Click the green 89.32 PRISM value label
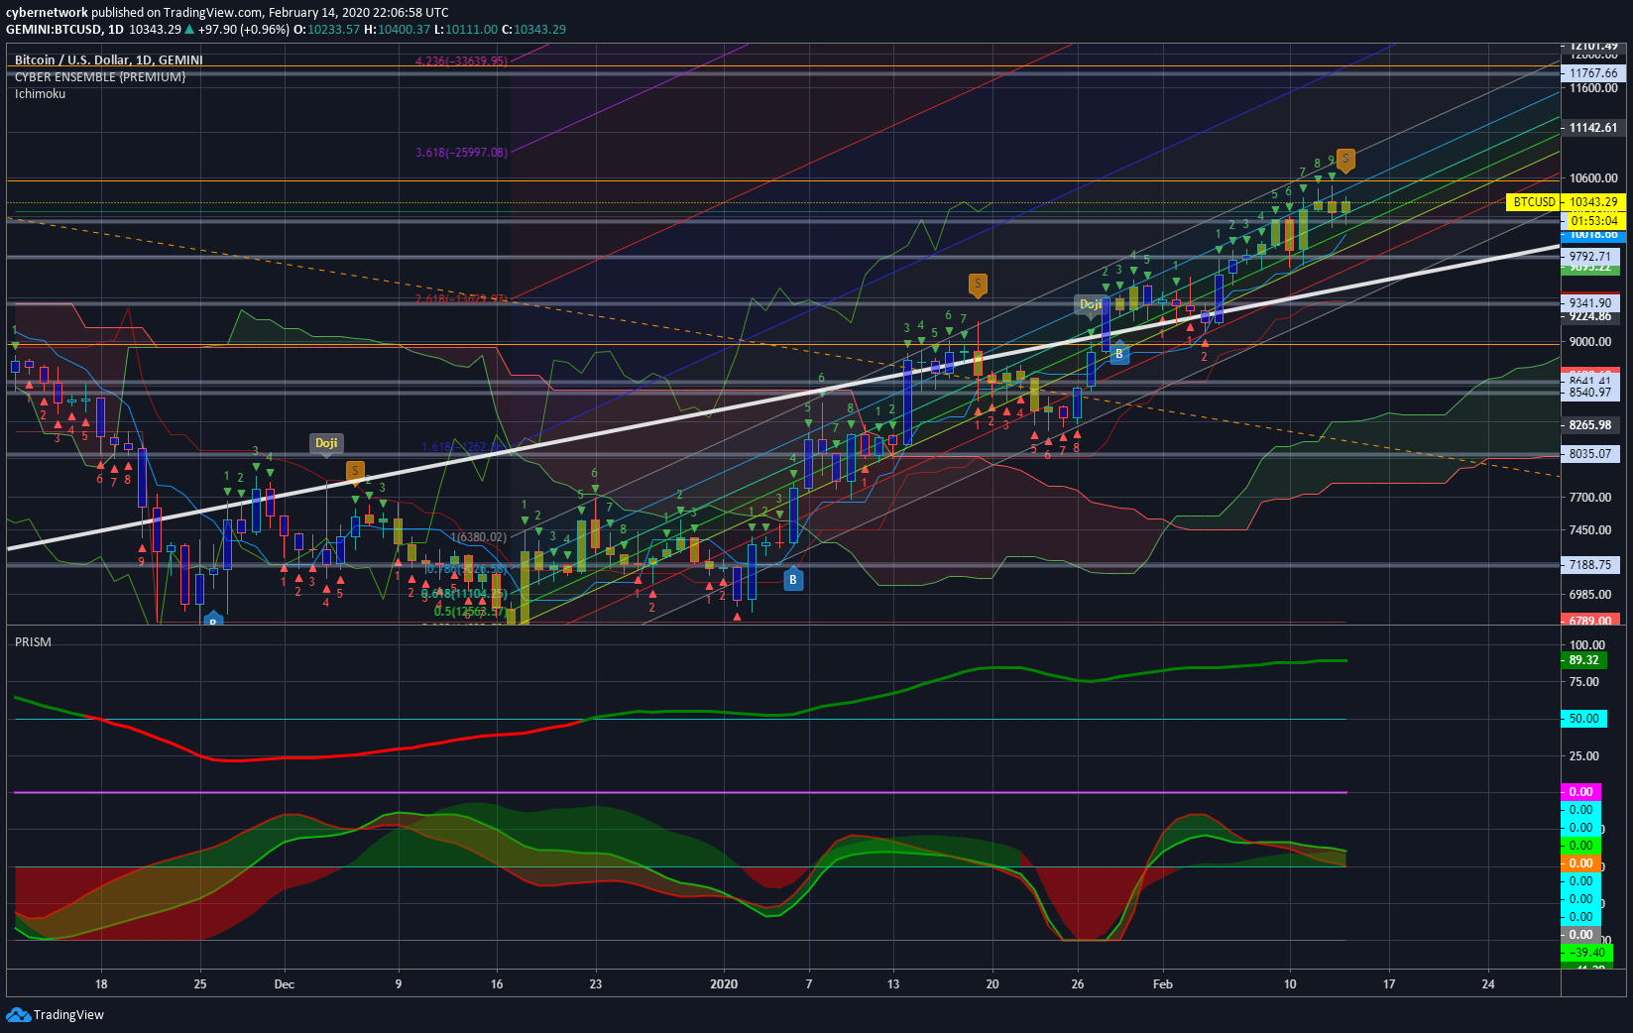 pos(1583,660)
